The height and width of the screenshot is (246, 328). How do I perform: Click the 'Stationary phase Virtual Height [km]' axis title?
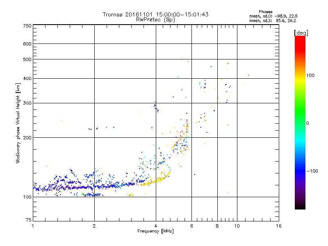(18, 123)
